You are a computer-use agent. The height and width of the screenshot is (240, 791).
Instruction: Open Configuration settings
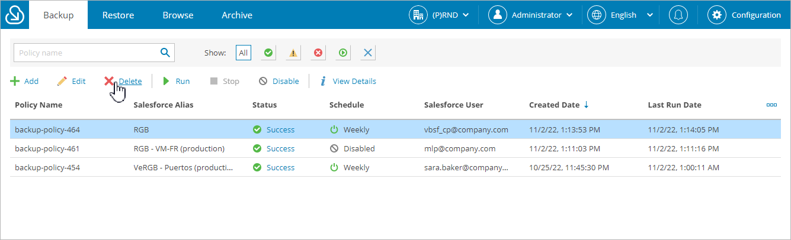pos(745,15)
